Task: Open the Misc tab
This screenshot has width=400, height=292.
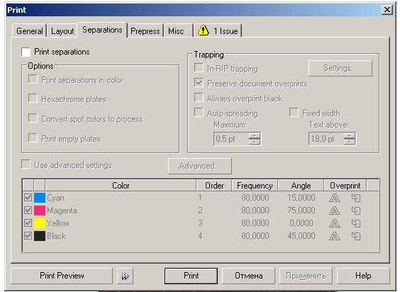Action: point(178,31)
